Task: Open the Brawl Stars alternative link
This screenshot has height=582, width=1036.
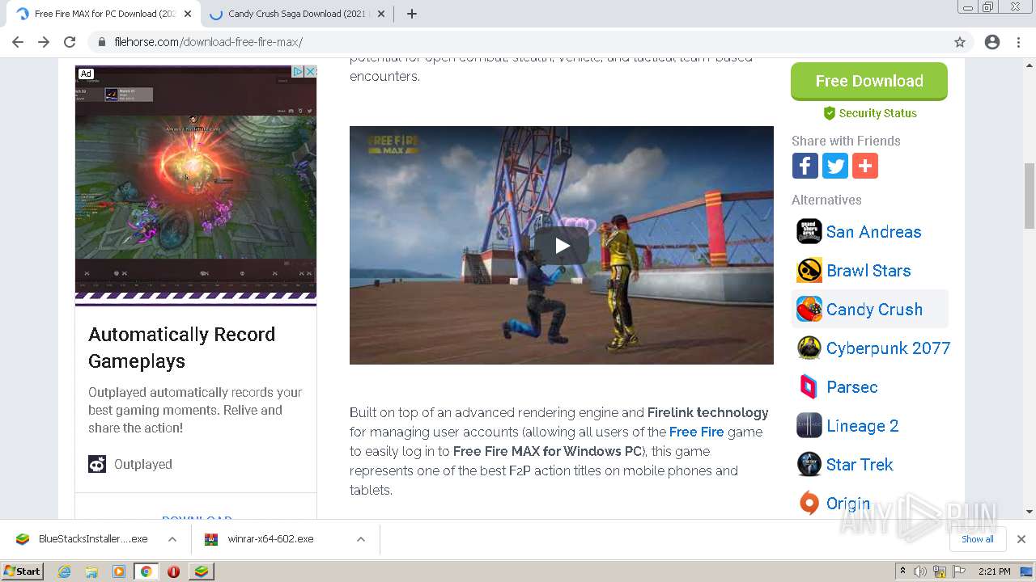Action: [868, 271]
